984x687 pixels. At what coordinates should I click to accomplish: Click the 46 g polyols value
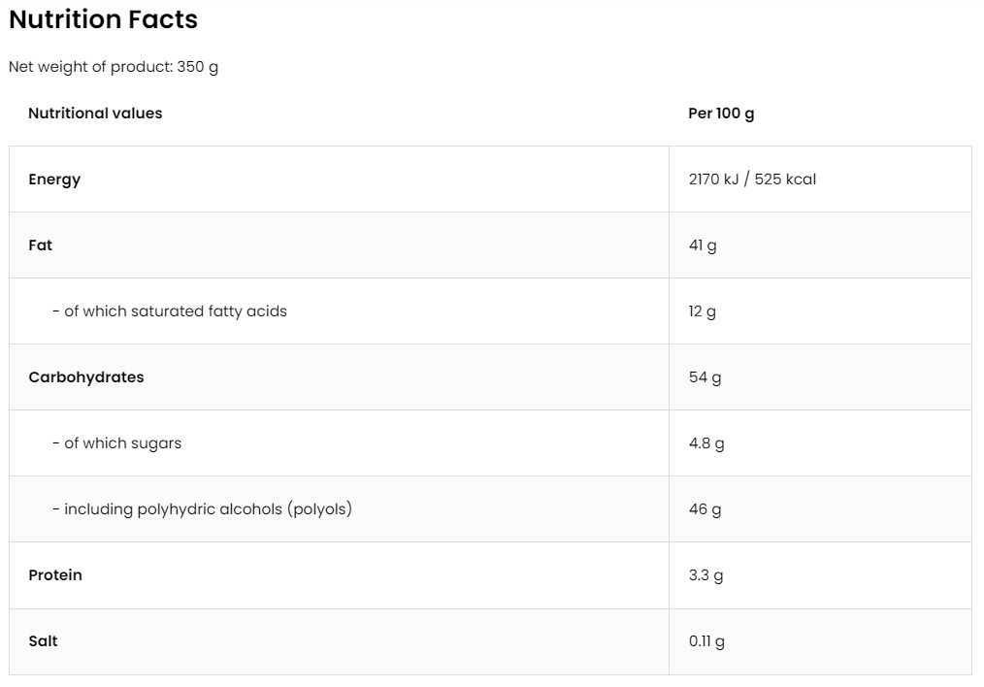[705, 508]
